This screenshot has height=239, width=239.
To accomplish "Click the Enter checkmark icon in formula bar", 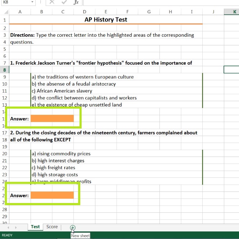I will (x=64, y=2).
